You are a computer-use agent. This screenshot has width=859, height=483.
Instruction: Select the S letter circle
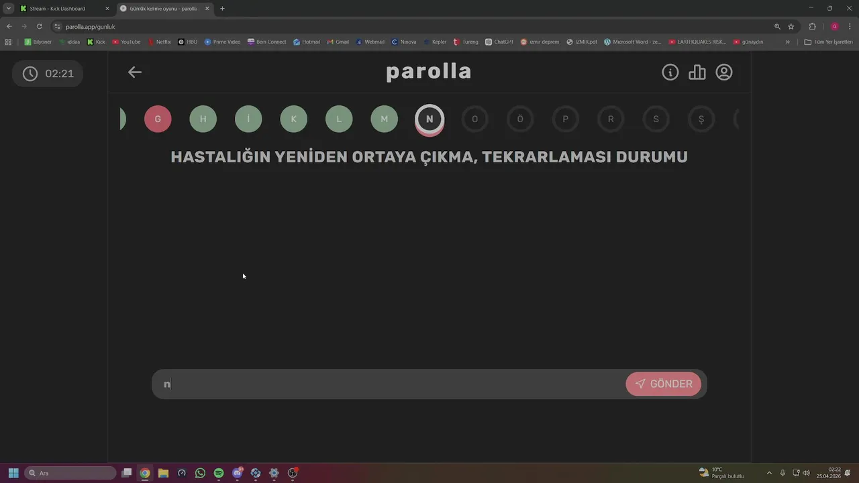(x=656, y=119)
